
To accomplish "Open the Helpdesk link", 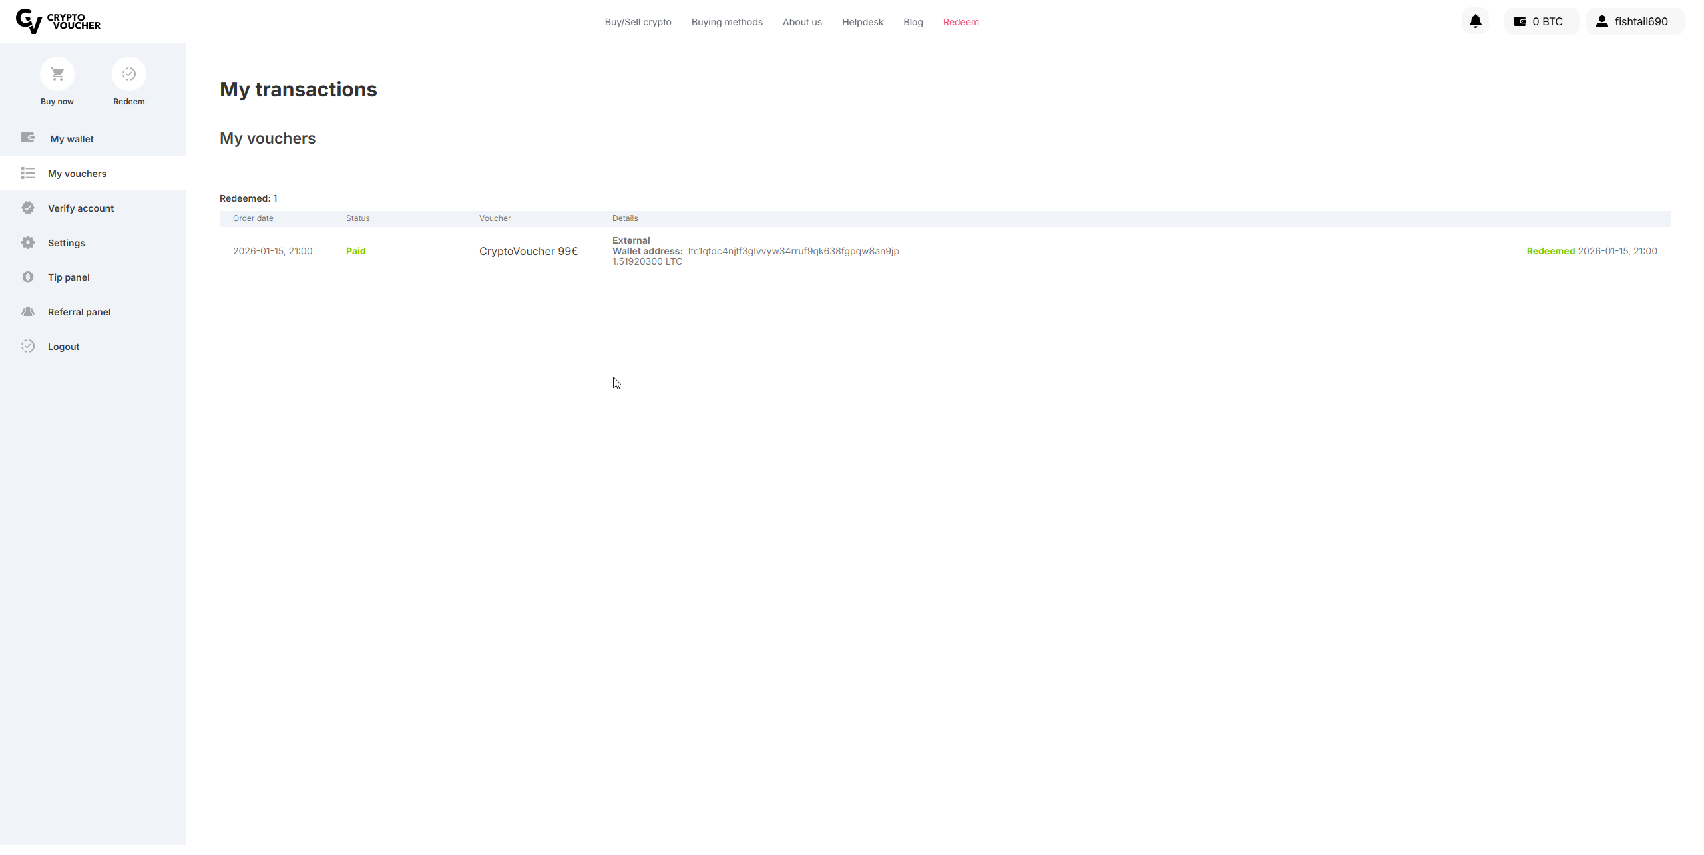I will tap(862, 22).
